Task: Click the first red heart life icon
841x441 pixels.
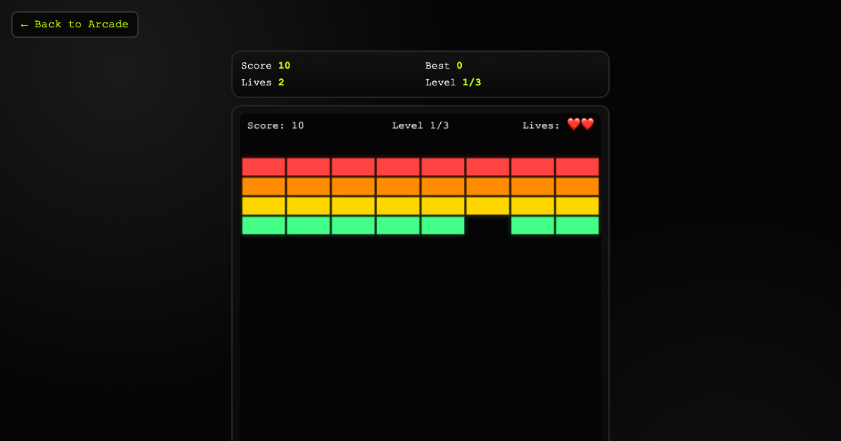Action: (x=574, y=125)
